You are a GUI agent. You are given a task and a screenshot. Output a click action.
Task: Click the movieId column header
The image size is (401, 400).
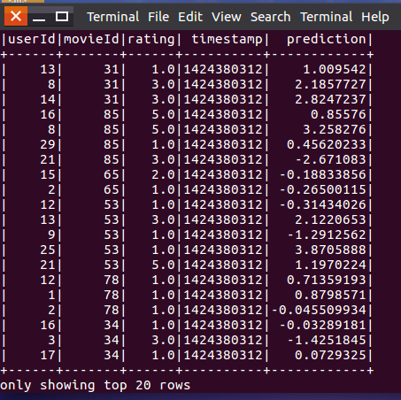(x=91, y=39)
